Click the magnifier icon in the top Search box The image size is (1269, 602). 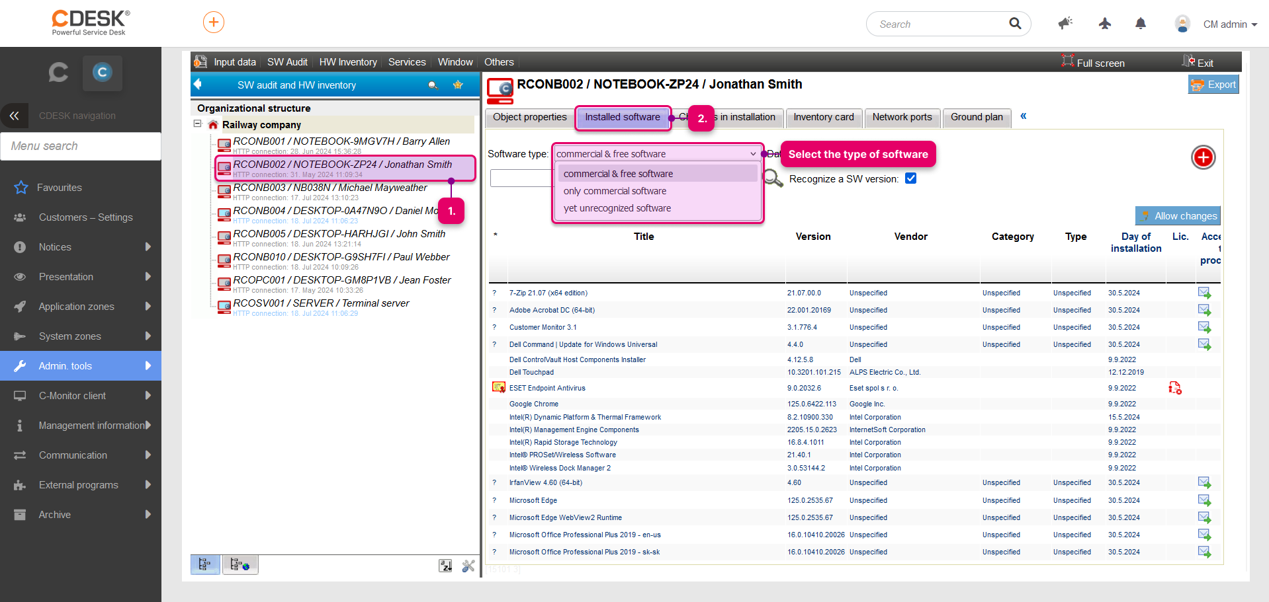click(1015, 24)
